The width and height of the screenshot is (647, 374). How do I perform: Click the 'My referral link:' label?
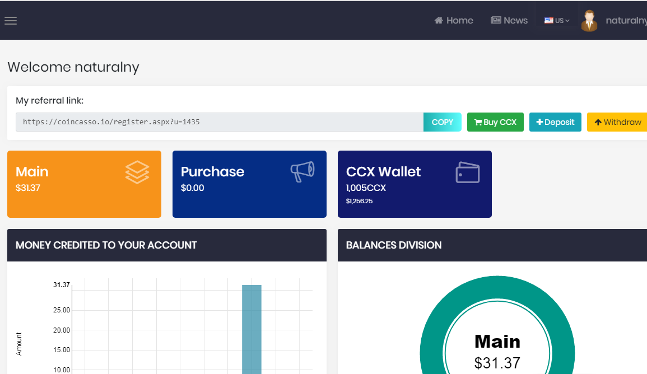(49, 100)
